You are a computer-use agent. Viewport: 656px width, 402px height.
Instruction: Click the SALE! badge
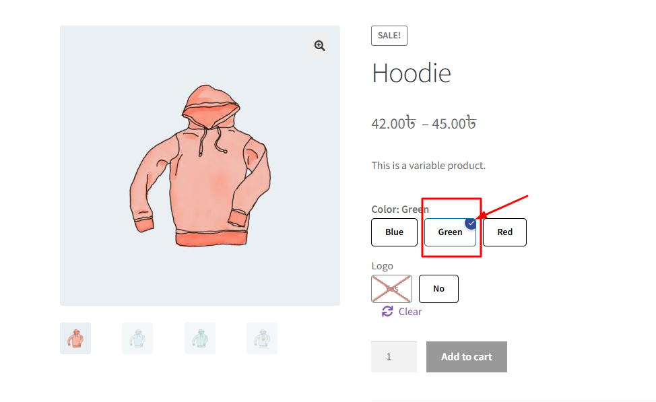click(x=389, y=36)
